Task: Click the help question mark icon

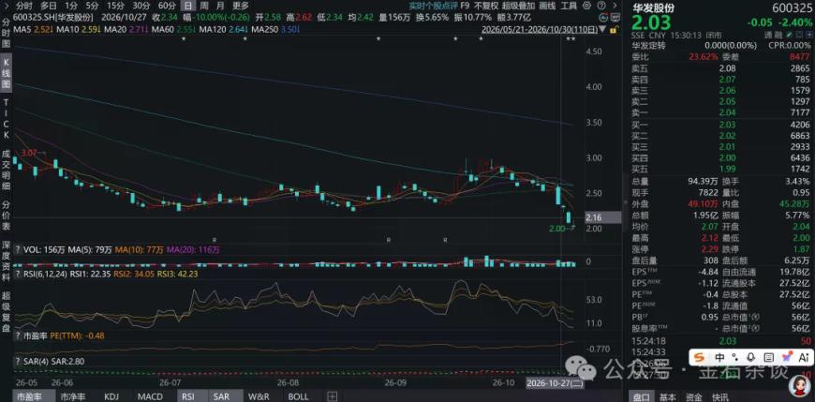Action: [602, 6]
